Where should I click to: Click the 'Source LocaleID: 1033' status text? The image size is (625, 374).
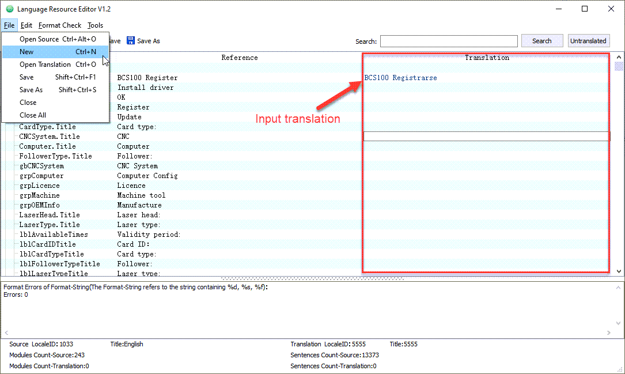point(41,344)
